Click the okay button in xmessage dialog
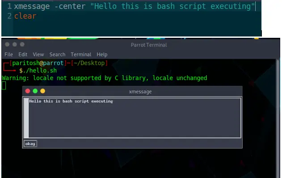This screenshot has height=178, width=282. point(30,144)
